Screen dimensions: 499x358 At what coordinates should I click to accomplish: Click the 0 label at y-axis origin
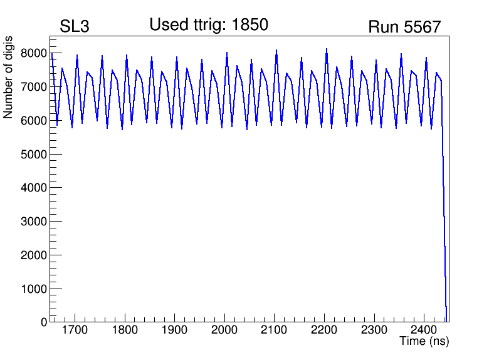click(45, 322)
